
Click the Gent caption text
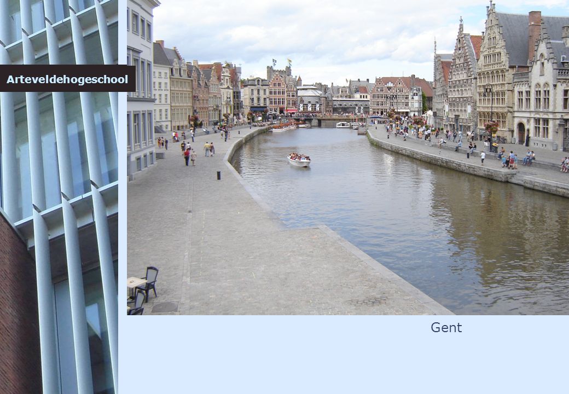pyautogui.click(x=446, y=328)
